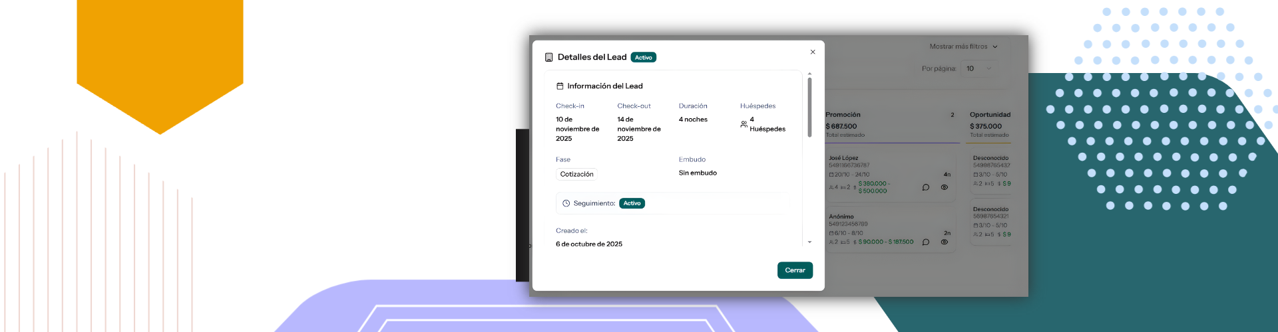Click the dialog's vertical scrollbar thumb
The width and height of the screenshot is (1278, 332).
[x=809, y=106]
